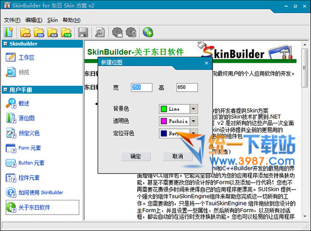This screenshot has width=311, height=231.
Task: Expand the 透明色 Fuchsia dropdown
Action: coord(194,121)
